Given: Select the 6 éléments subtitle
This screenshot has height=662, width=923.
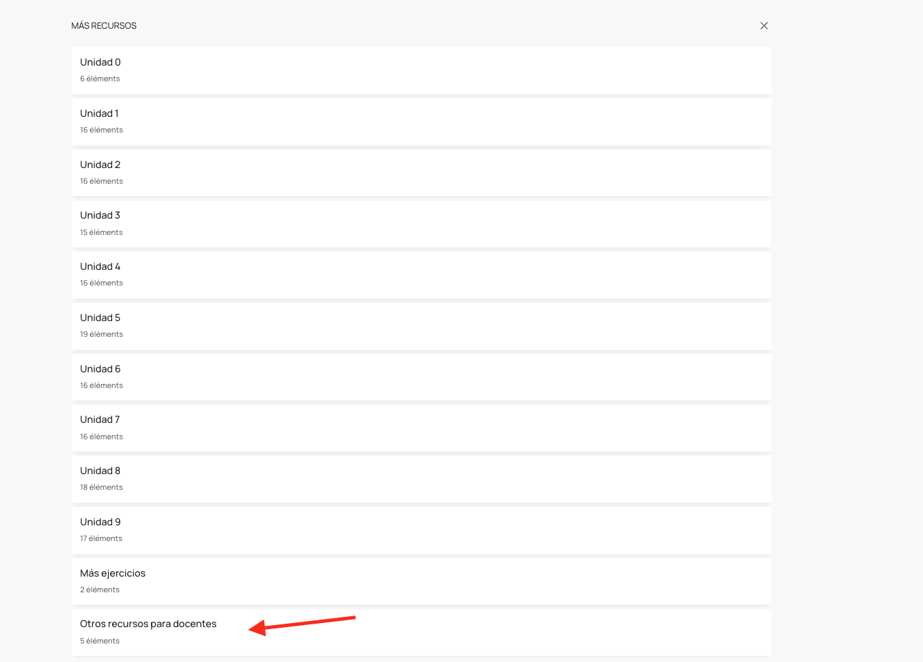Looking at the screenshot, I should 100,79.
